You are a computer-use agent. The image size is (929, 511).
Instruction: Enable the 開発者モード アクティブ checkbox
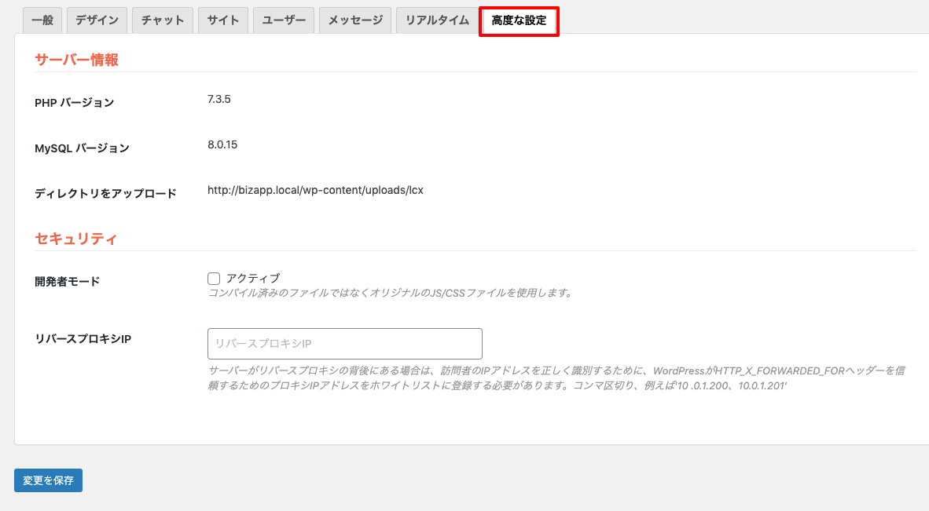[214, 279]
